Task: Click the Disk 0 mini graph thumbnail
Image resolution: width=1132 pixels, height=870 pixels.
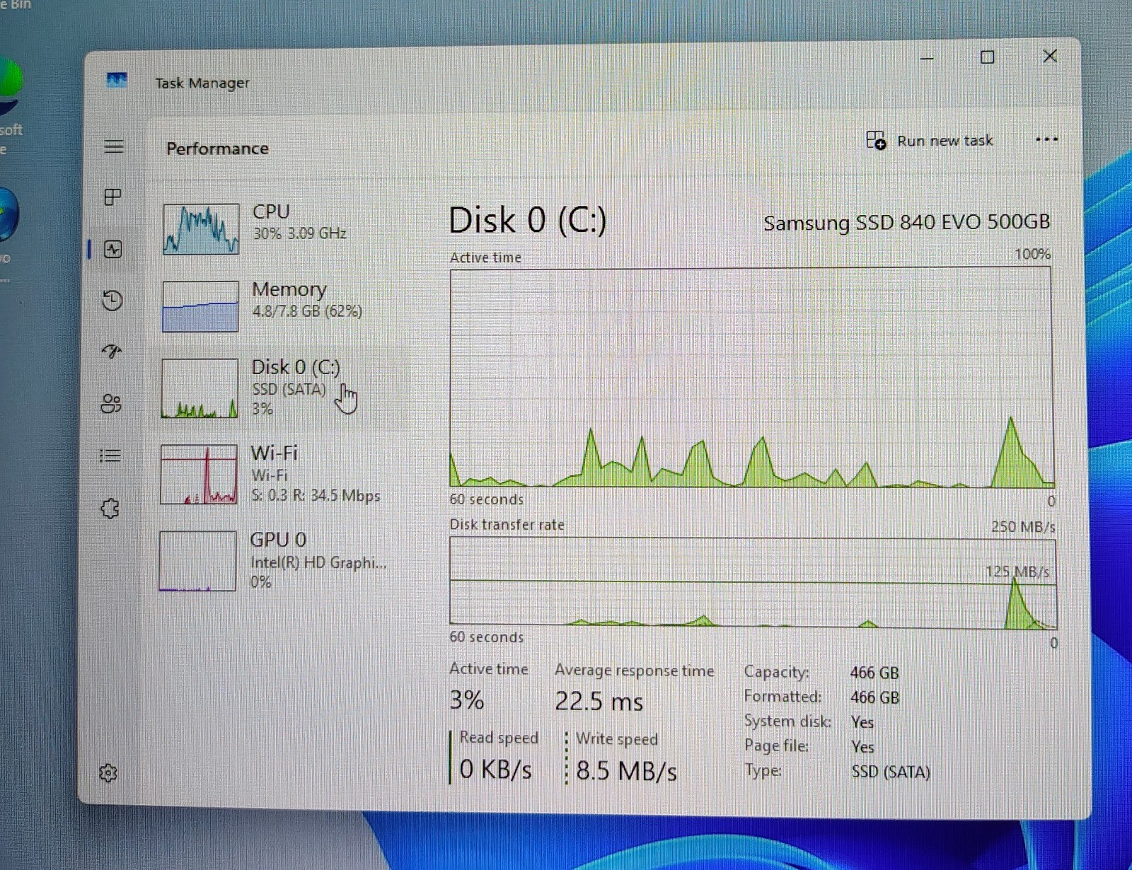Action: click(x=200, y=388)
